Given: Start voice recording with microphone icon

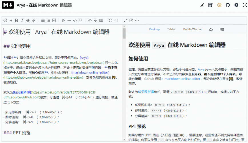Looking at the screenshot, I should tap(95, 20).
